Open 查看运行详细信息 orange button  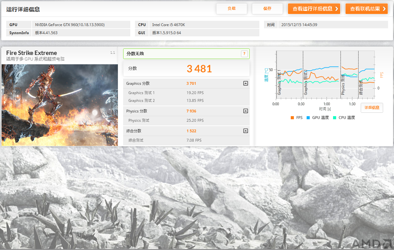(314, 9)
